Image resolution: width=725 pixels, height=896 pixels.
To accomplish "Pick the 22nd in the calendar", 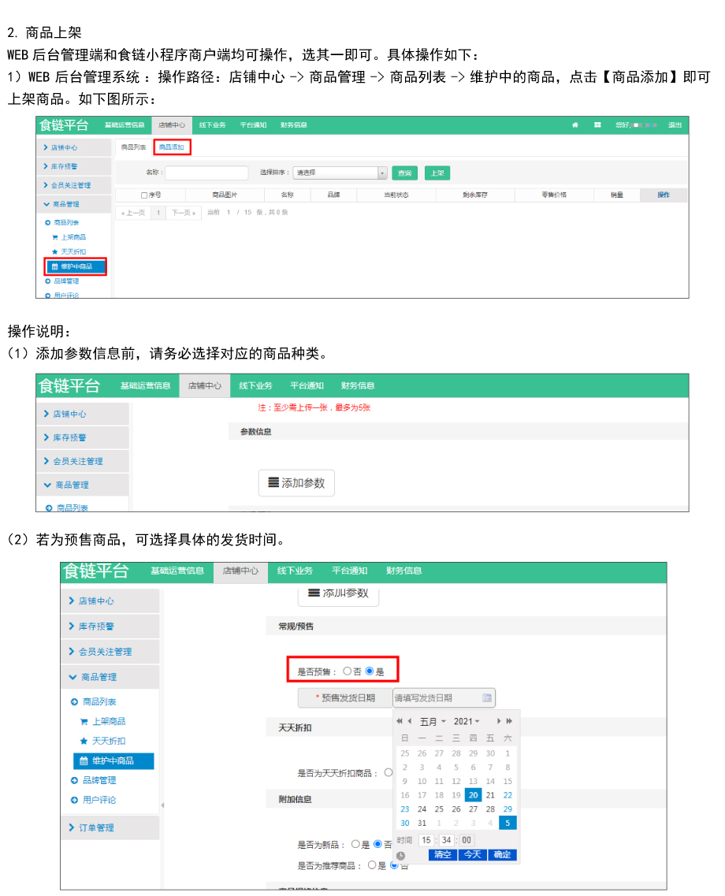I will point(507,795).
